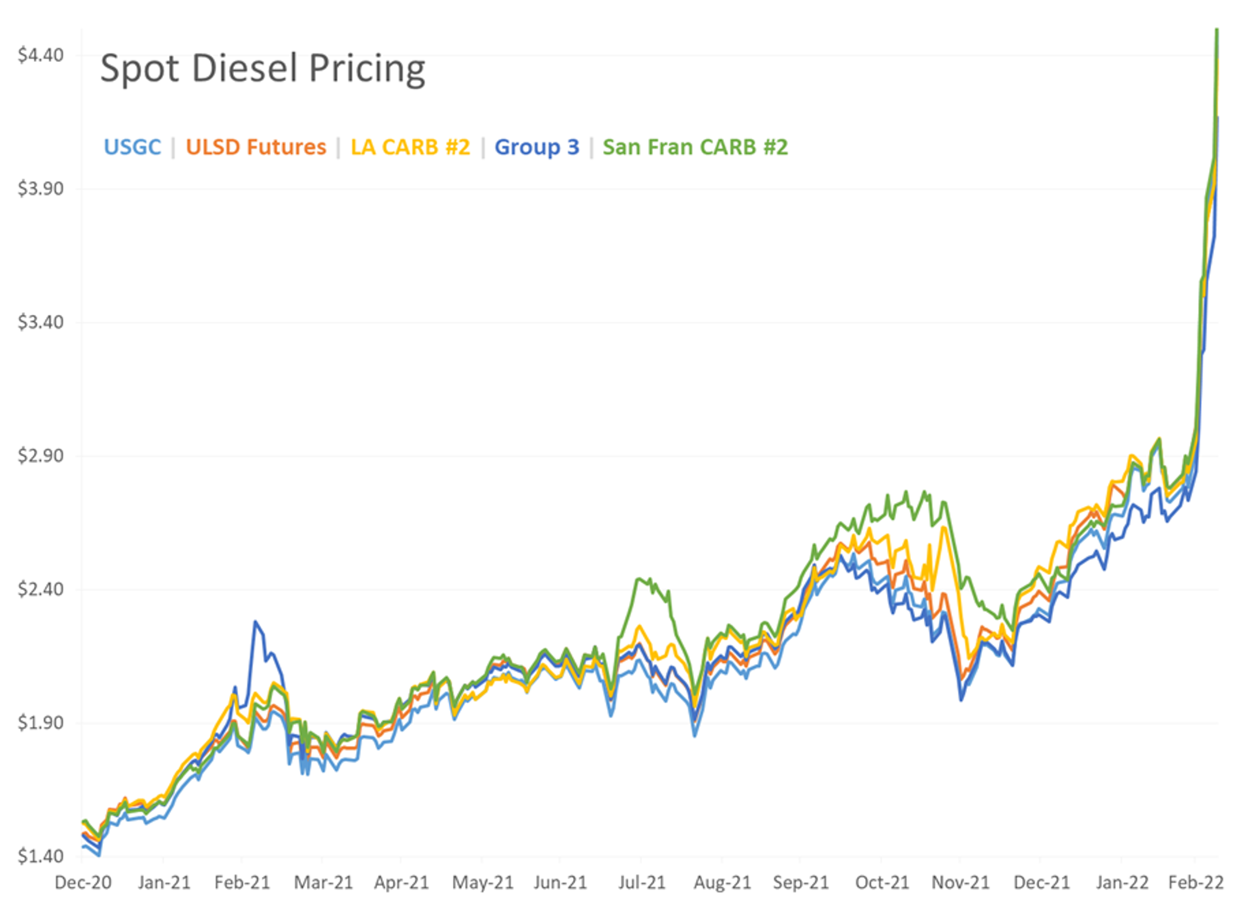Click the Dec-20 x-axis label

pos(83,883)
